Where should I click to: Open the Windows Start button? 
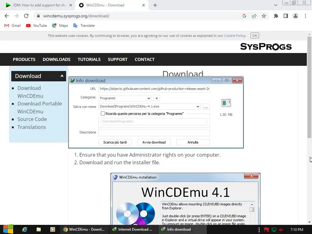coord(8,229)
